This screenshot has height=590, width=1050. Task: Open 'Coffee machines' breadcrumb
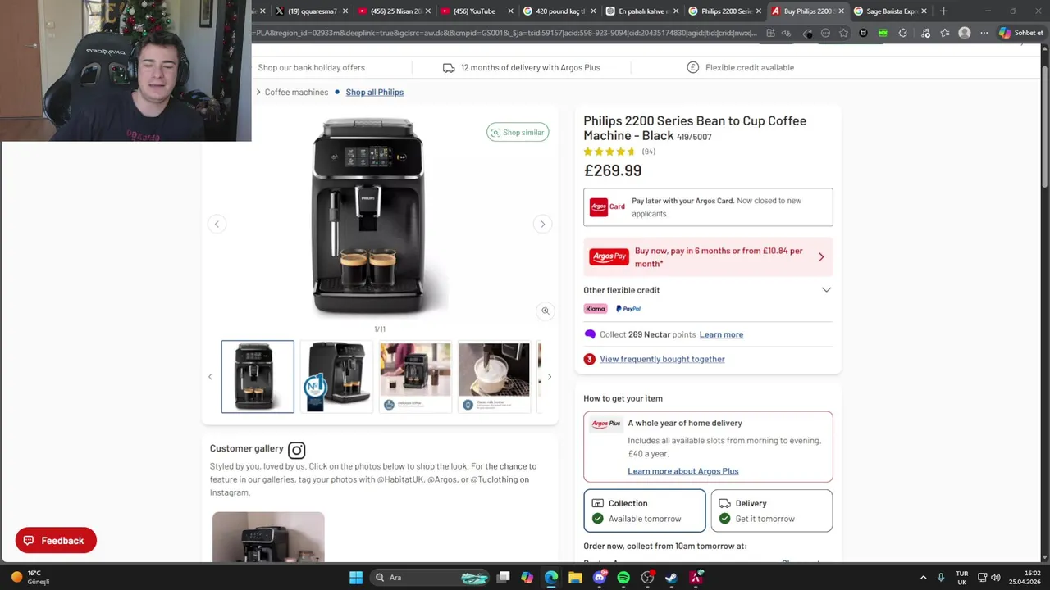pyautogui.click(x=296, y=92)
